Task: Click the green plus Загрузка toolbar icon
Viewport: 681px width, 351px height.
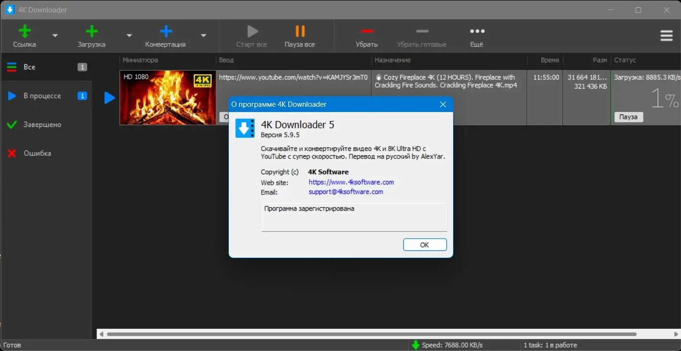Action: (x=91, y=32)
